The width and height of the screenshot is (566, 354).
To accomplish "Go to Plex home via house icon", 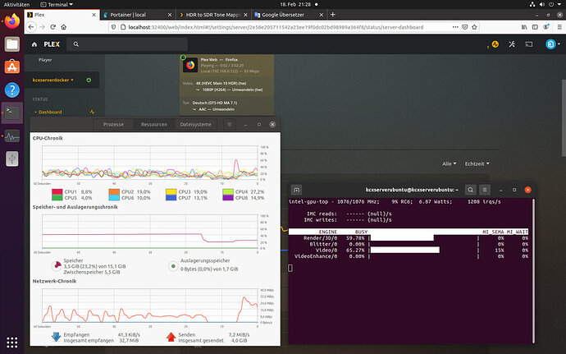I will click(34, 44).
